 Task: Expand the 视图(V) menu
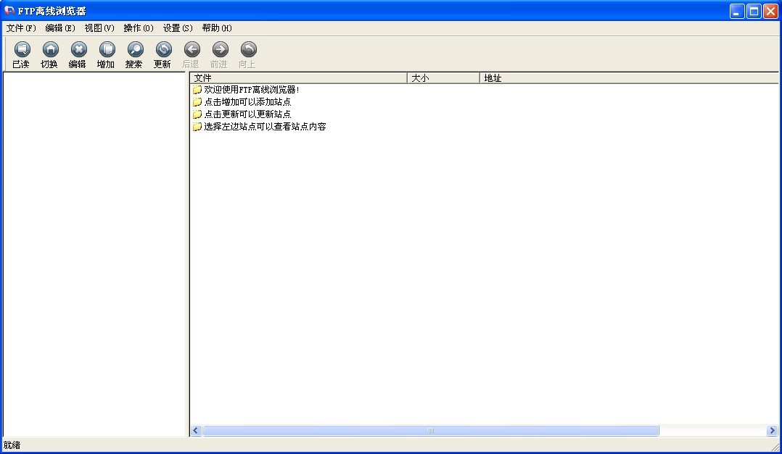pyautogui.click(x=99, y=28)
